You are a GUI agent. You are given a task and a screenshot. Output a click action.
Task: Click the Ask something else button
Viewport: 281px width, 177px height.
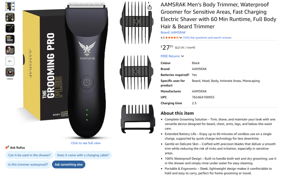[x=69, y=165]
